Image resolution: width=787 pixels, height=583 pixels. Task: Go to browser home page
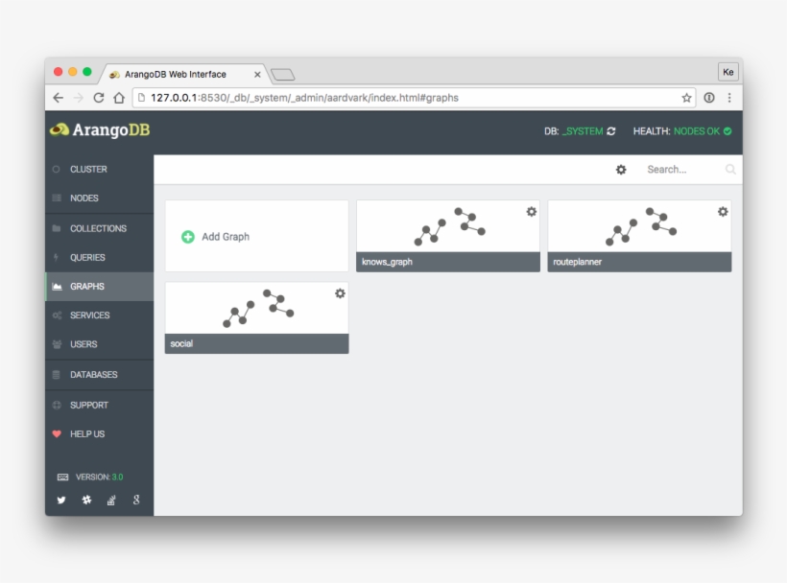click(x=119, y=98)
